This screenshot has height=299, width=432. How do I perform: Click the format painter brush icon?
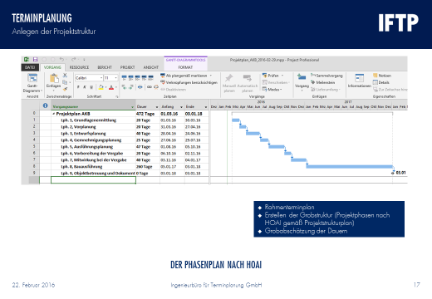pos(65,89)
